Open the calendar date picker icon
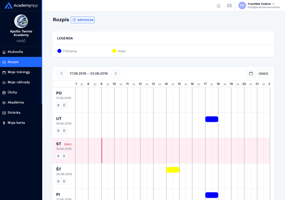The height and width of the screenshot is (200, 285). pyautogui.click(x=251, y=74)
